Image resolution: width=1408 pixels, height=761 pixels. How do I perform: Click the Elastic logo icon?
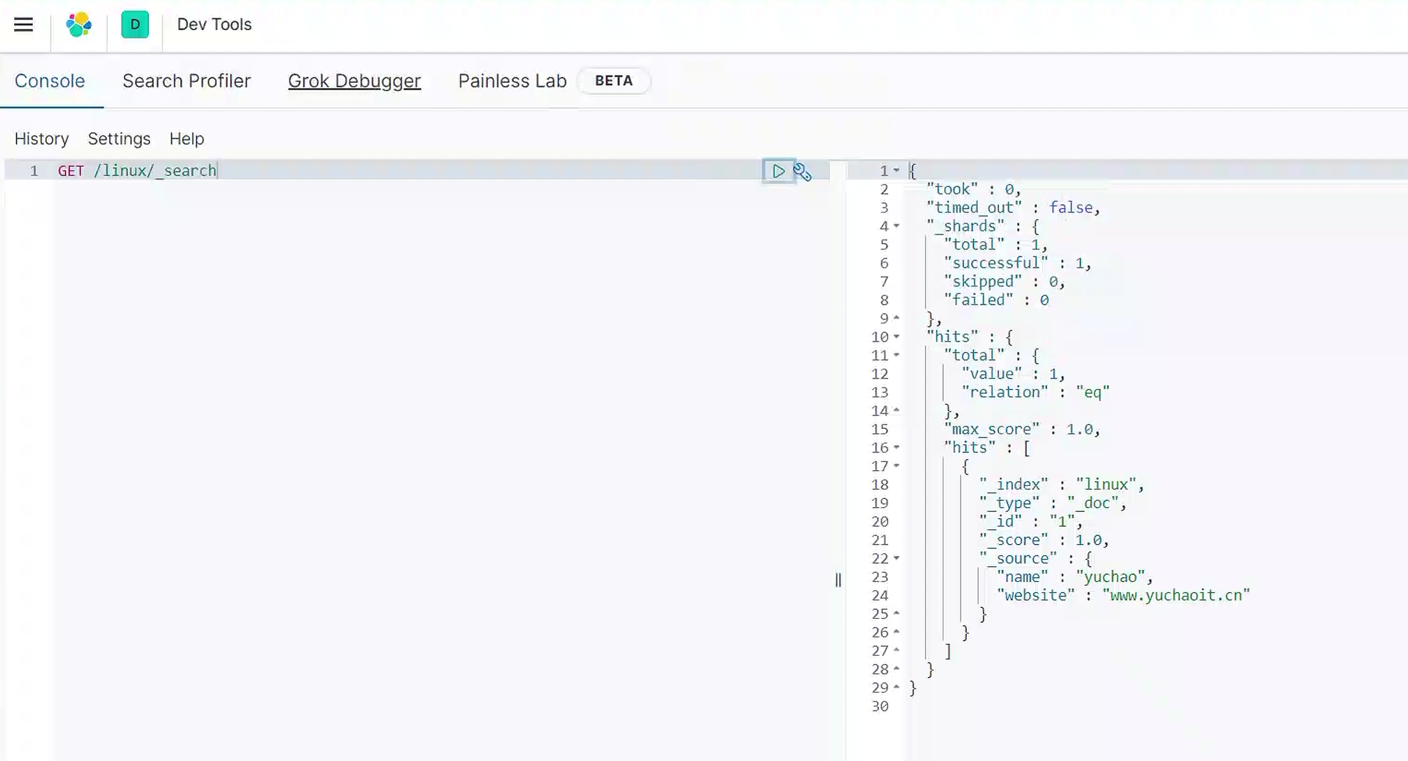click(x=79, y=24)
